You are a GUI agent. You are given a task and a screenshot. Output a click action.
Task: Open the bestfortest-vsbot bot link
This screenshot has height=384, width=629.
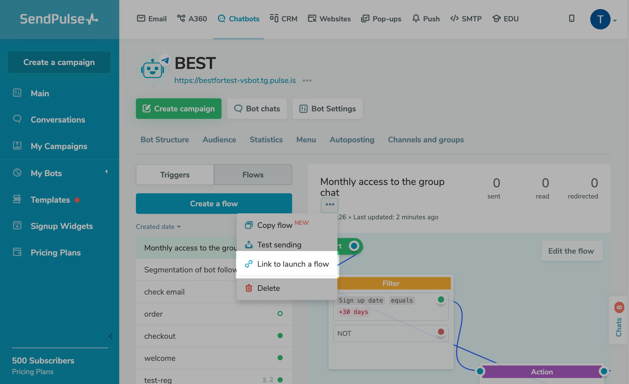click(235, 80)
